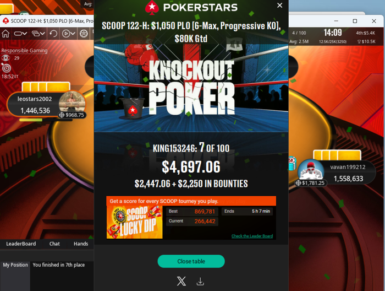385x291 pixels.
Task: Toggle the observers eye icon
Action: pos(5,58)
